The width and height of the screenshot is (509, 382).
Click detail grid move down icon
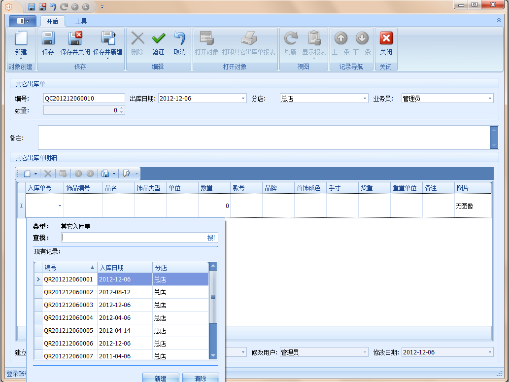90,174
